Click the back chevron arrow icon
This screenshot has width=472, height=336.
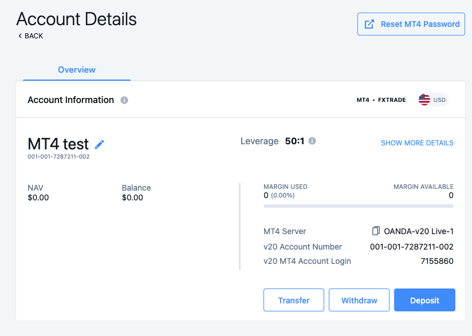pyautogui.click(x=20, y=36)
